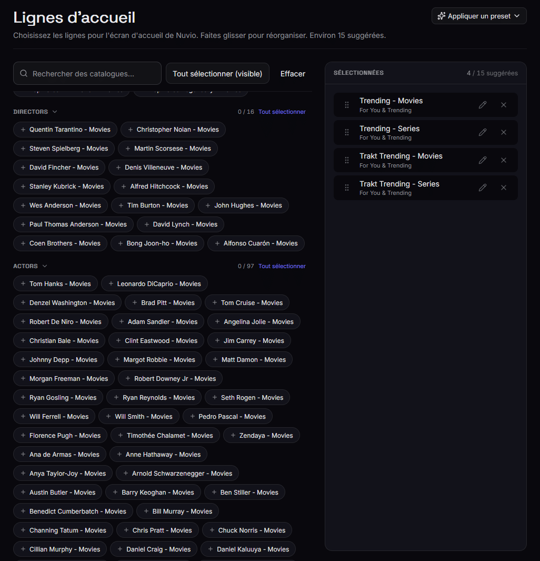Add Martin Scorsese - Movies catalog

click(x=168, y=149)
